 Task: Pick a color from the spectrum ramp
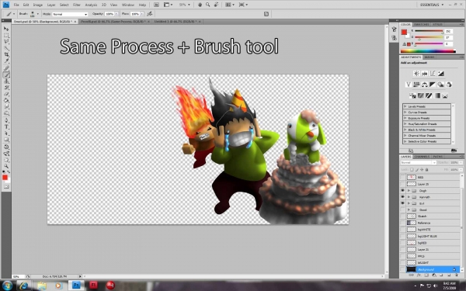(428, 51)
